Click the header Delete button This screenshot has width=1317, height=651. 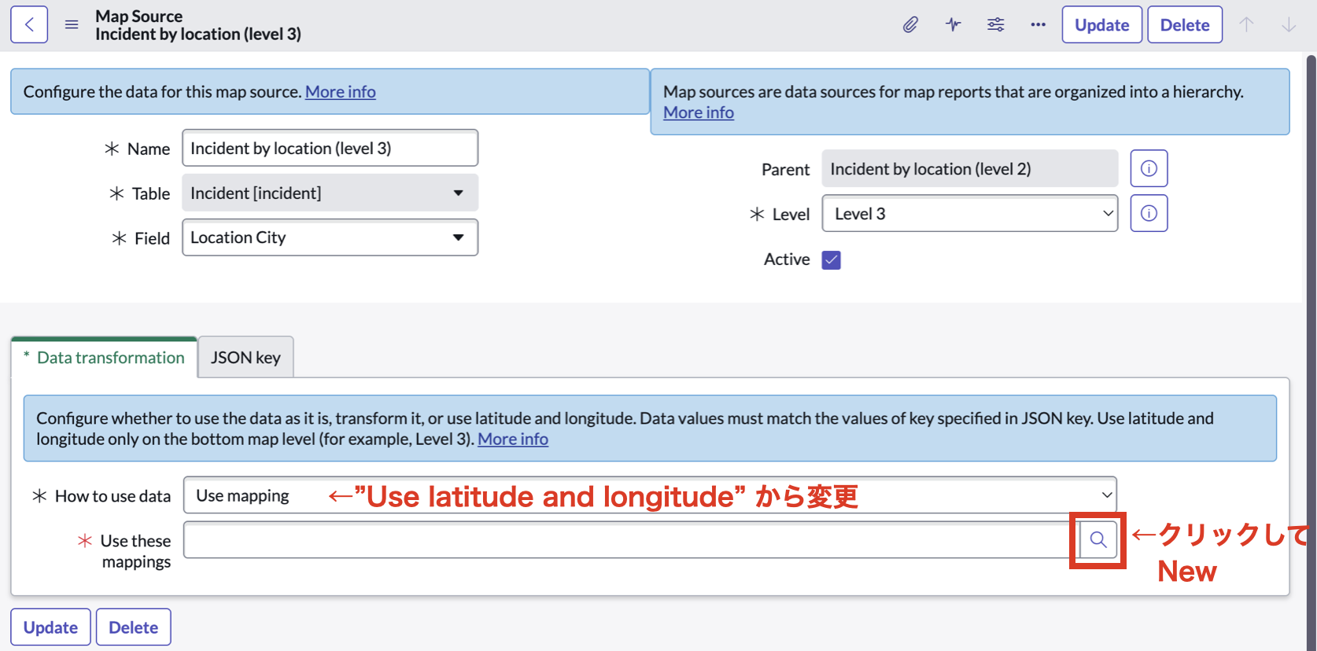click(1184, 24)
